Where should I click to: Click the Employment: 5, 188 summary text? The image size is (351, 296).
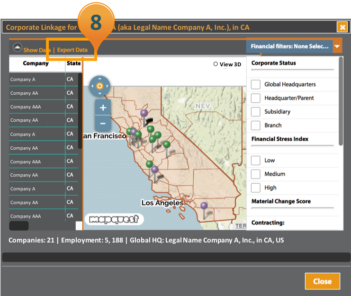tap(92, 240)
